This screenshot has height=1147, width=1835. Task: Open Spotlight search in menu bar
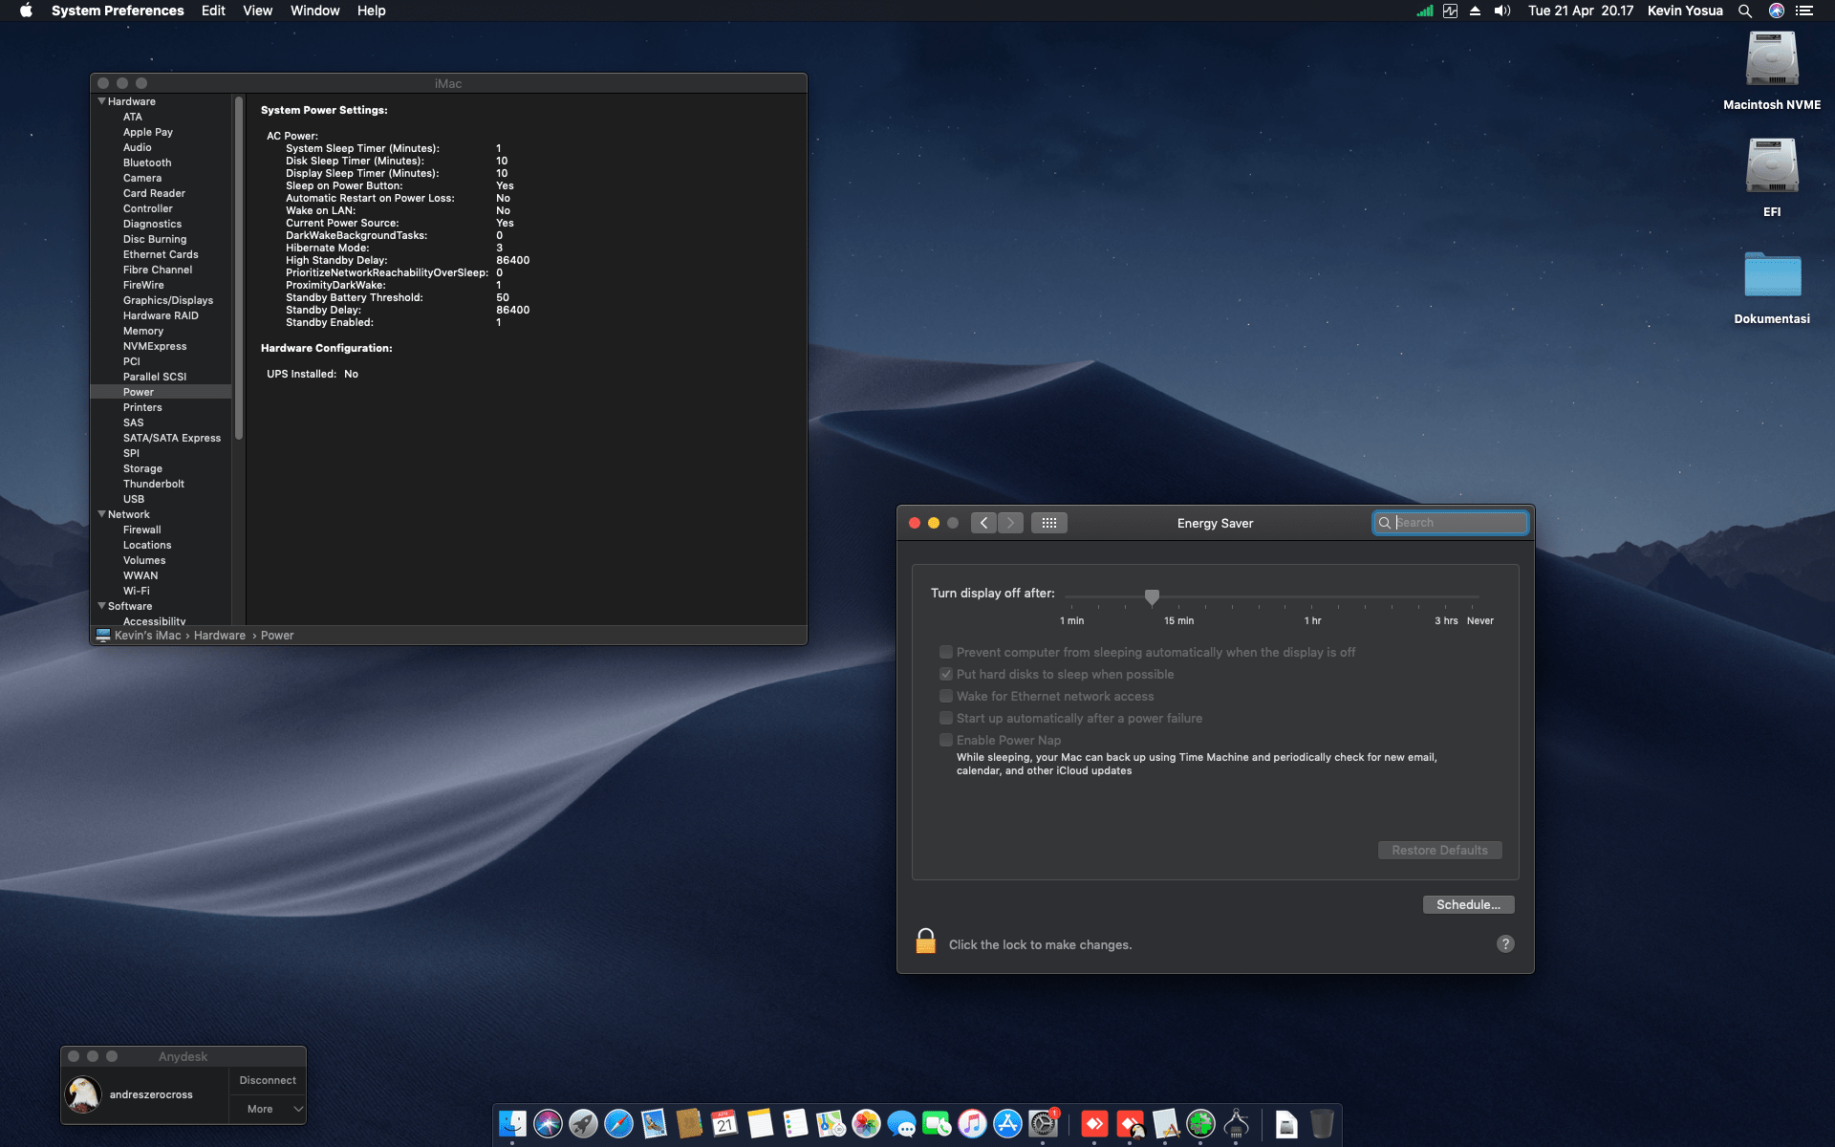(x=1745, y=11)
